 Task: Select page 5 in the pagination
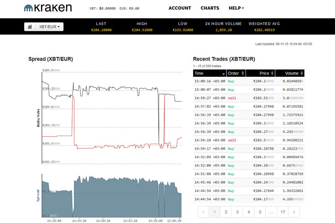tap(260, 212)
